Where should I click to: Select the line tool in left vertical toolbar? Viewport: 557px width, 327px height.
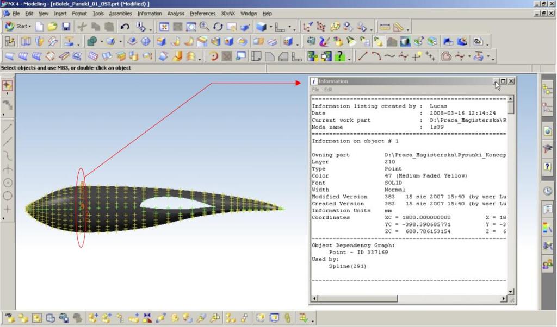click(x=8, y=128)
